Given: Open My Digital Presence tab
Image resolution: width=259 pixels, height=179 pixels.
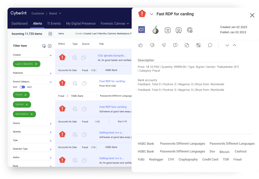Looking at the screenshot, I should pyautogui.click(x=81, y=24).
